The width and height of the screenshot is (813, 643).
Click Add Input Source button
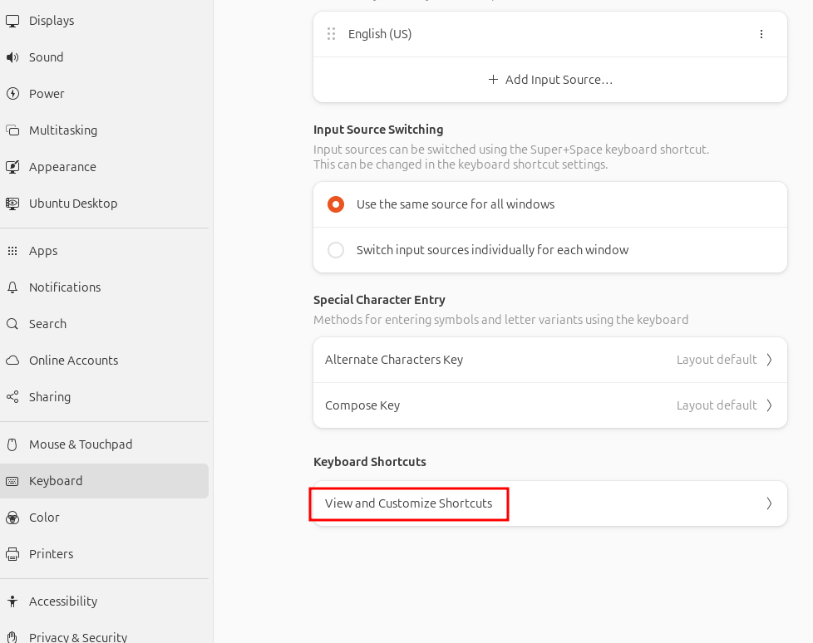[549, 80]
